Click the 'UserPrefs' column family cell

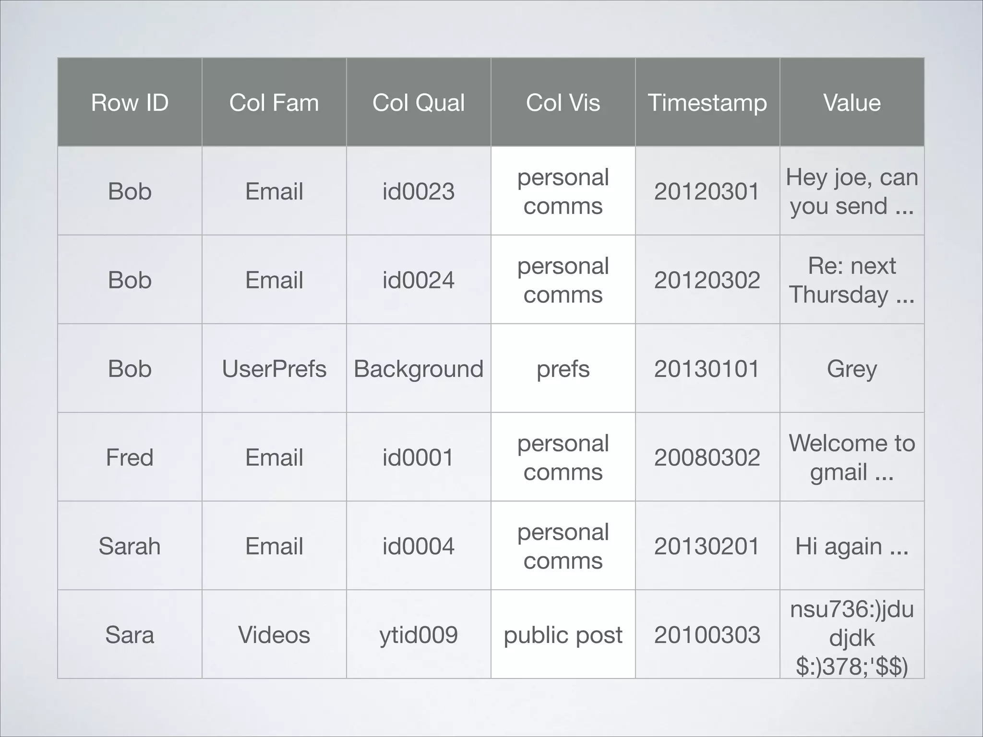(274, 368)
